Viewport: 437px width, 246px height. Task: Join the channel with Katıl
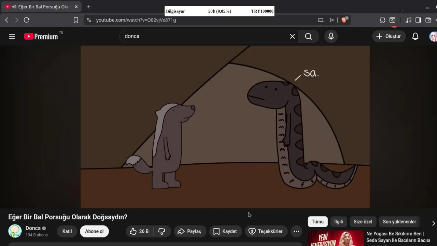pyautogui.click(x=67, y=231)
